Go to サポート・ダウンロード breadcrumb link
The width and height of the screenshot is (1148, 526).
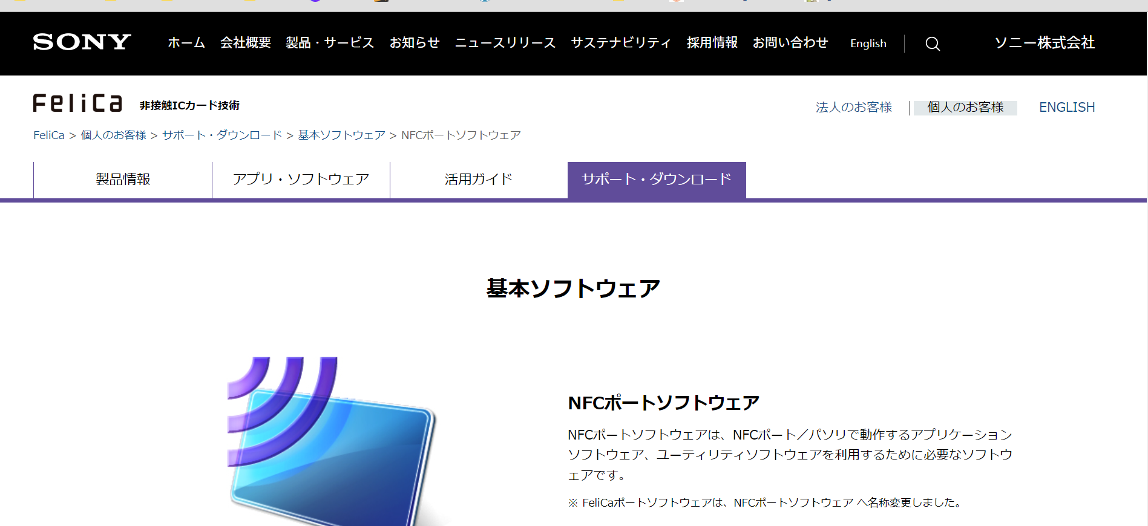[x=222, y=135]
